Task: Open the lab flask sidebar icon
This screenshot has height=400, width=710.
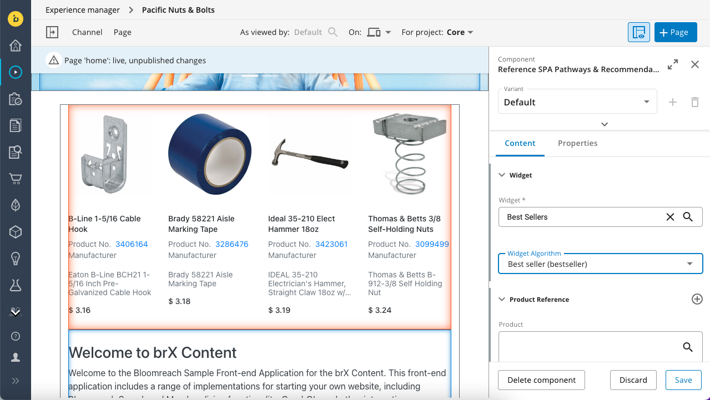Action: coord(16,285)
